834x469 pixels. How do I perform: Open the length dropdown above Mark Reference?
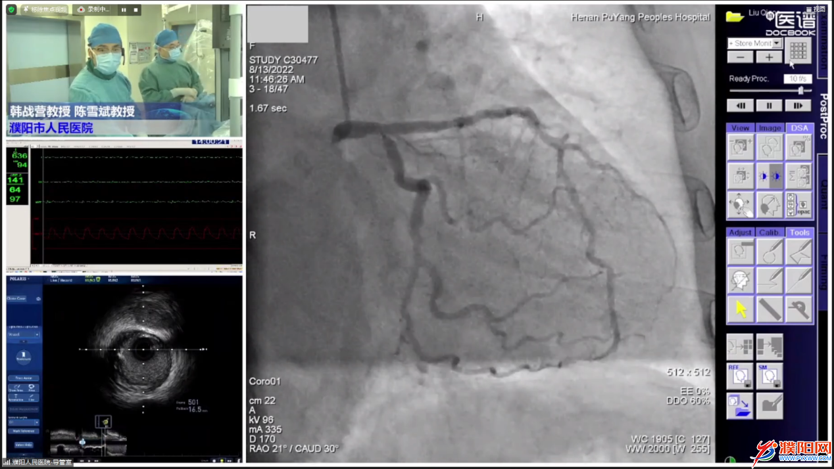click(x=23, y=422)
